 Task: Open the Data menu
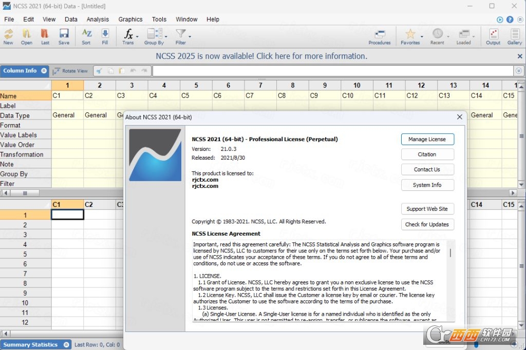click(71, 20)
